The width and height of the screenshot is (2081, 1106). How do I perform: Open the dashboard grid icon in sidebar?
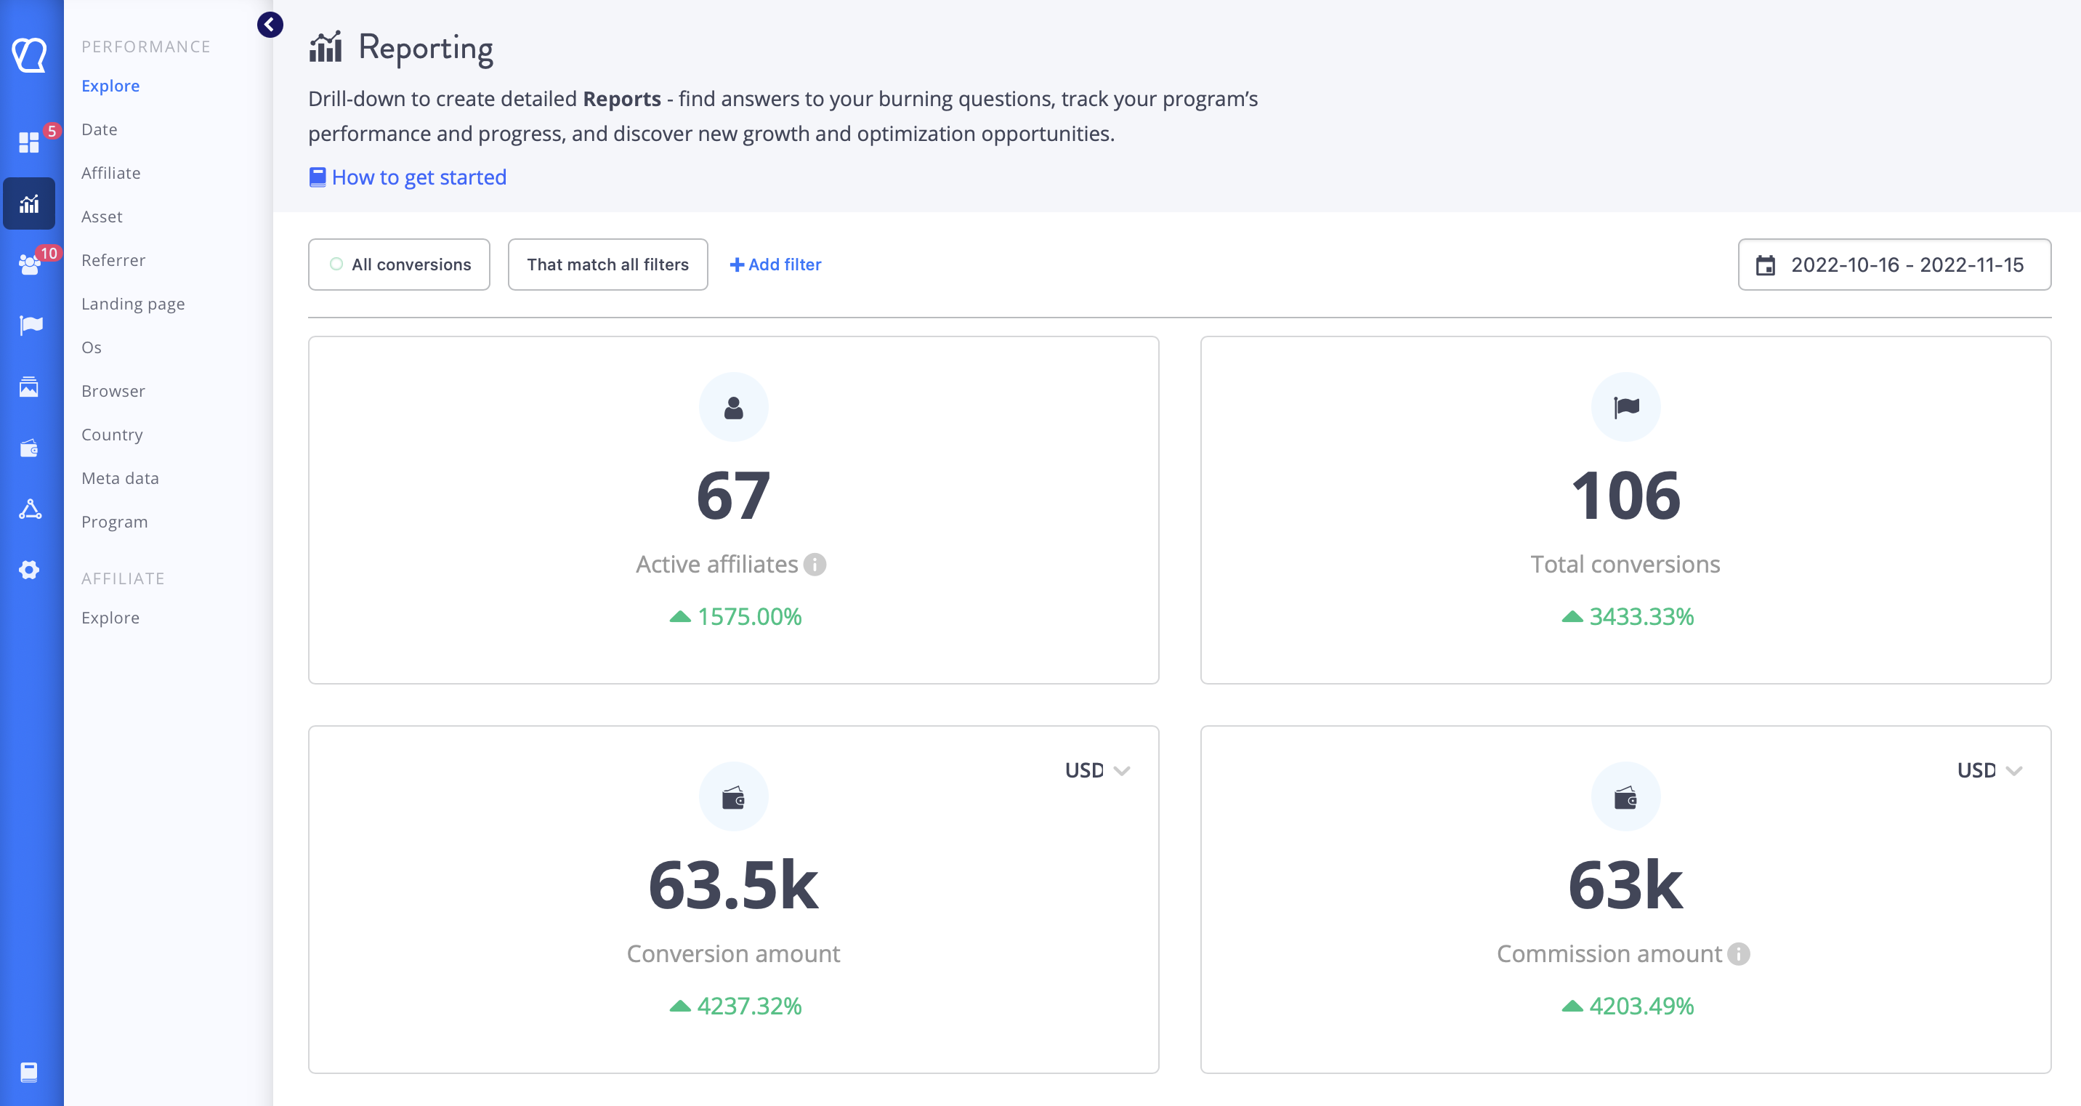click(29, 142)
